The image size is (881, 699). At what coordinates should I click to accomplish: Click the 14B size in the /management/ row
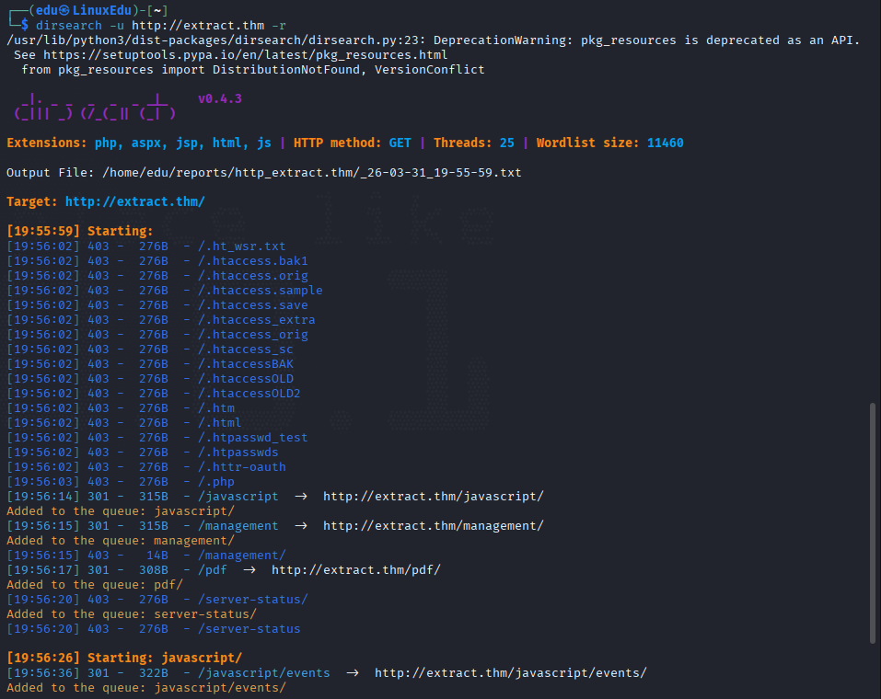click(157, 556)
